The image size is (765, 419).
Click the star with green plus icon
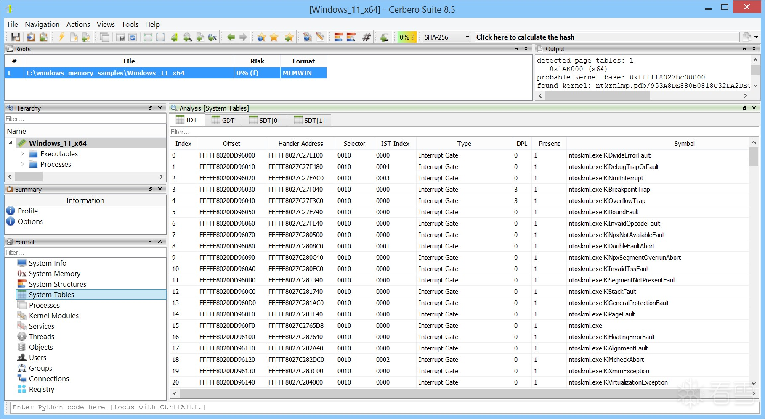tap(289, 37)
